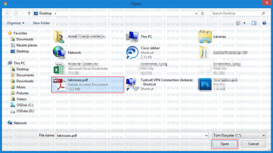
Task: Open Tüm Dosyalar file type dropdown
Action: point(239,135)
